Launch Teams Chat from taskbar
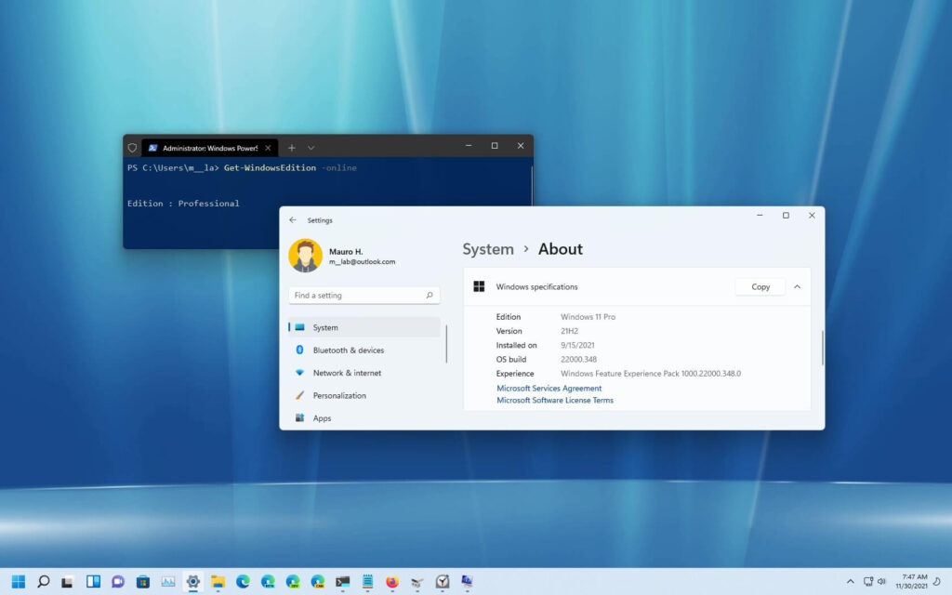 click(x=118, y=582)
